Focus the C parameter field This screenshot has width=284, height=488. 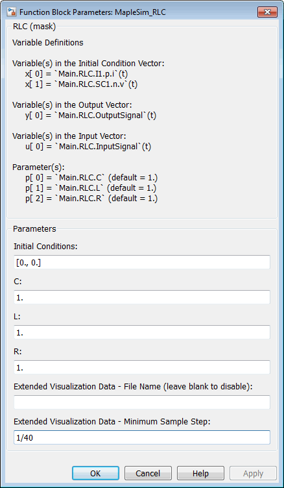142,297
